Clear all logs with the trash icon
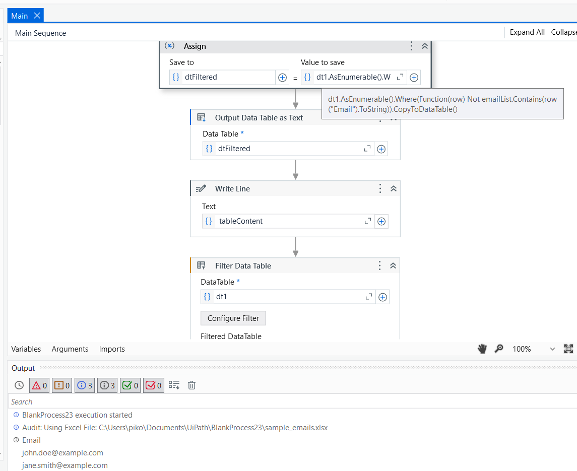The height and width of the screenshot is (471, 577). pyautogui.click(x=191, y=385)
